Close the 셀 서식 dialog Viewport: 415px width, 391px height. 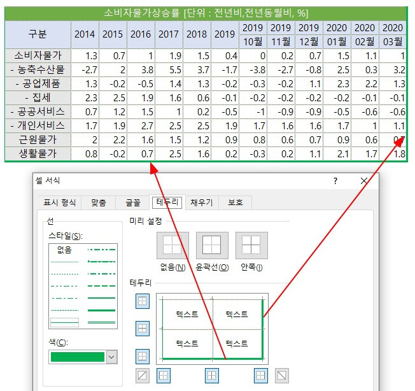click(x=364, y=181)
